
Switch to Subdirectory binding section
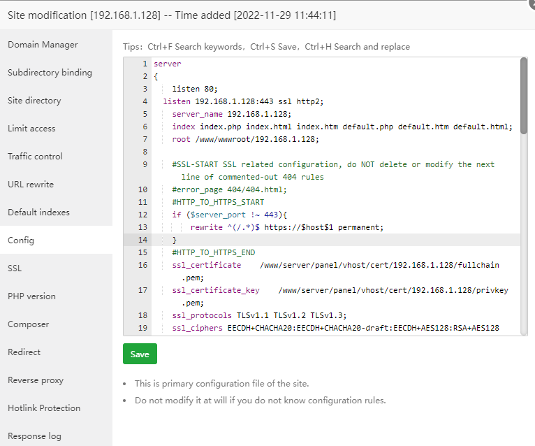click(x=50, y=73)
